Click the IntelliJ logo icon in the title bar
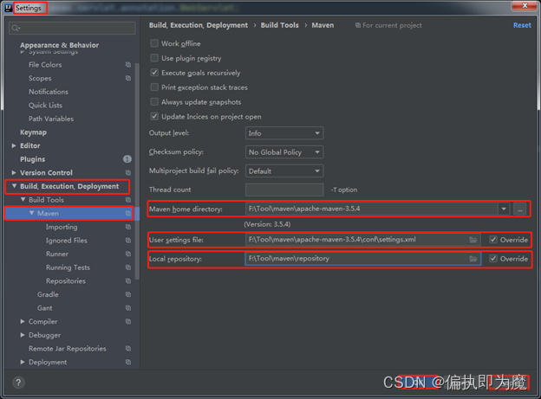This screenshot has width=541, height=399. 9,8
